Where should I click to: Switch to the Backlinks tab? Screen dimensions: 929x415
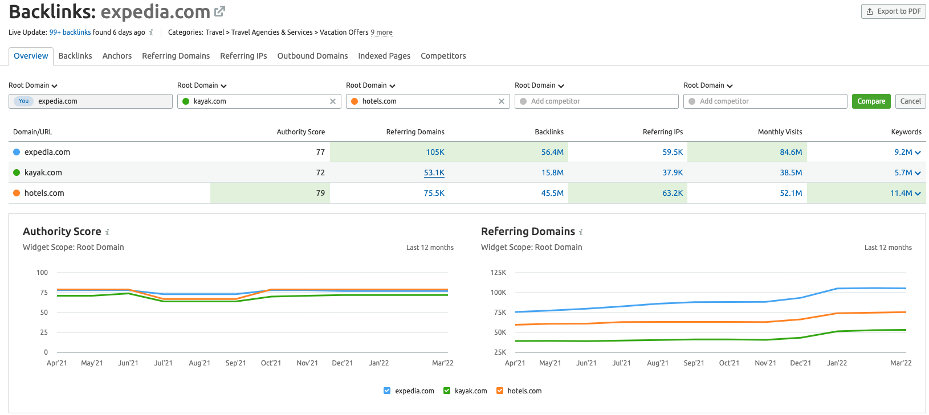(75, 56)
